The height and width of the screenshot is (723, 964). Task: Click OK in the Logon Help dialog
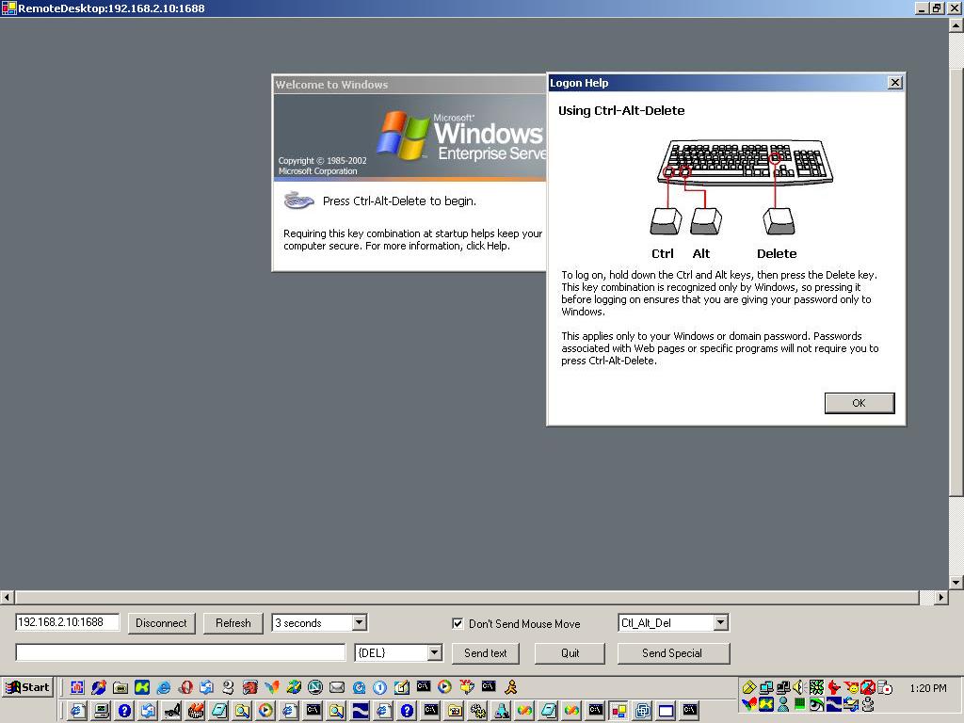pyautogui.click(x=859, y=403)
